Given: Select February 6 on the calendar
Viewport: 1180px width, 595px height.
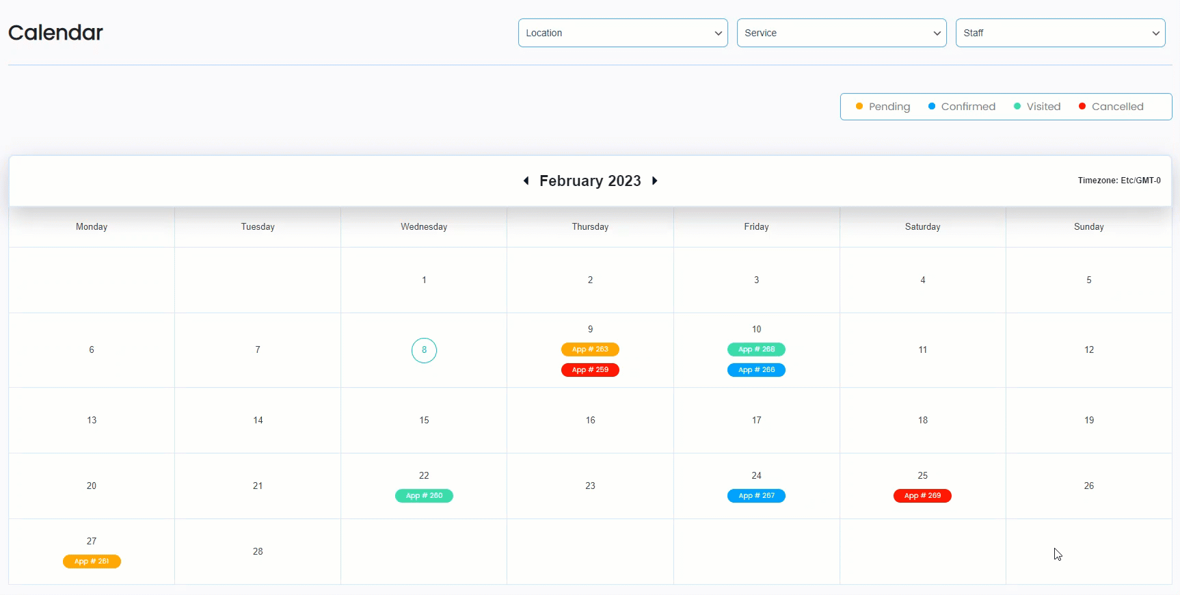Looking at the screenshot, I should [92, 349].
